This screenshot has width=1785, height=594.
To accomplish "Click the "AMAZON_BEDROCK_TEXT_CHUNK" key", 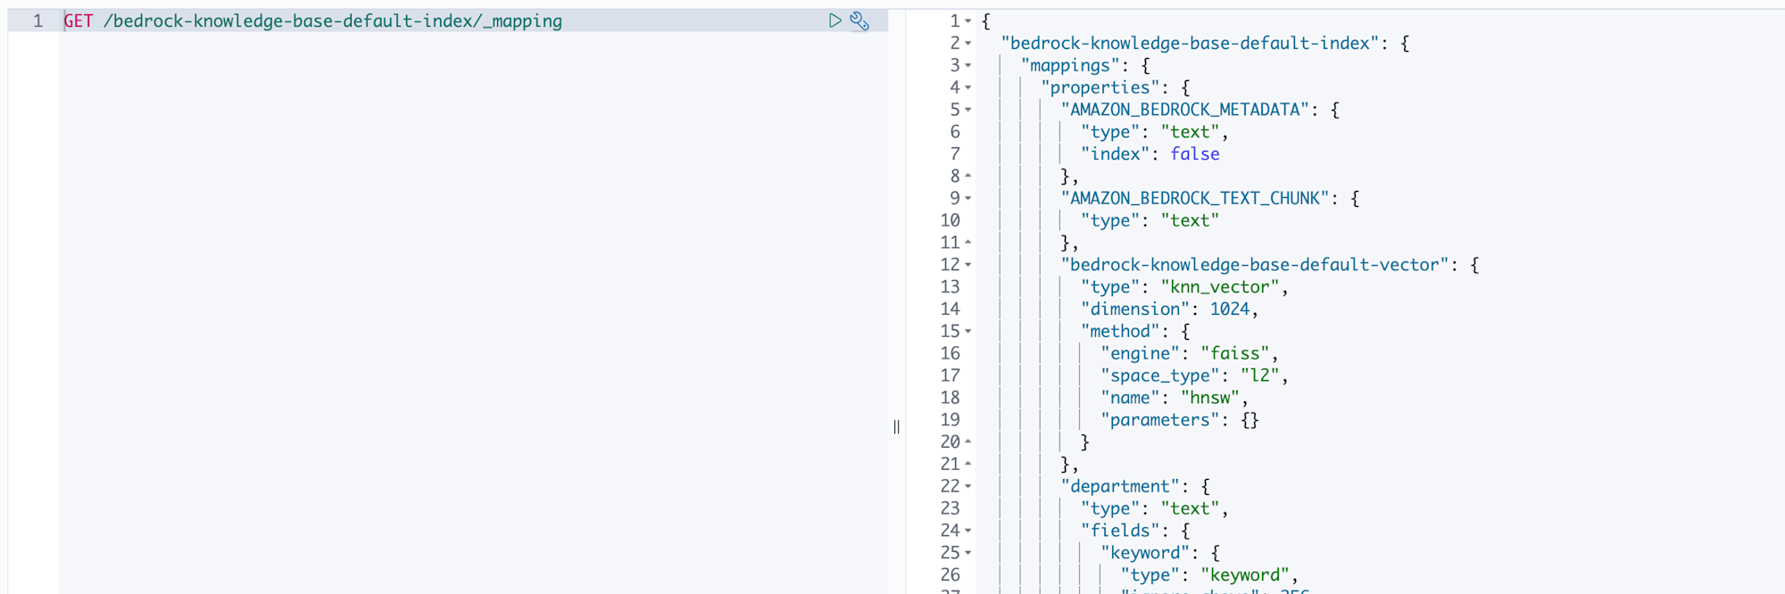I will coord(1195,199).
